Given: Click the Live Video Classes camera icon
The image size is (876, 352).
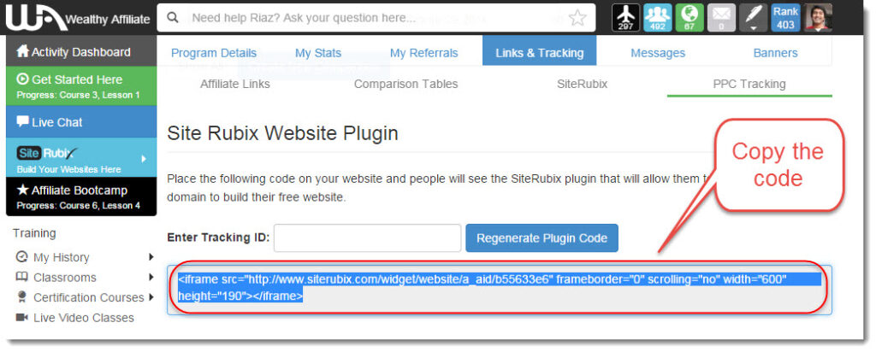Looking at the screenshot, I should click(x=21, y=318).
